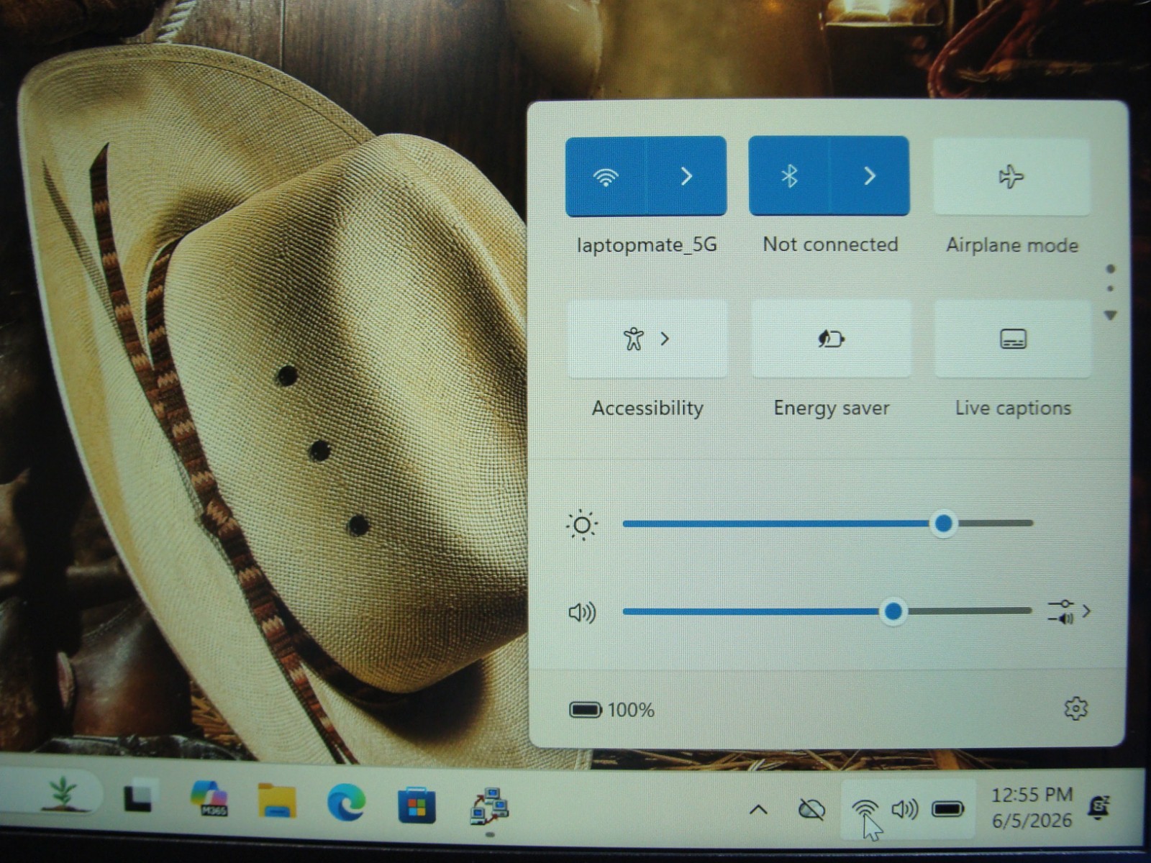Show hidden tray icons chevron
Viewport: 1151px width, 863px height.
coord(758,811)
